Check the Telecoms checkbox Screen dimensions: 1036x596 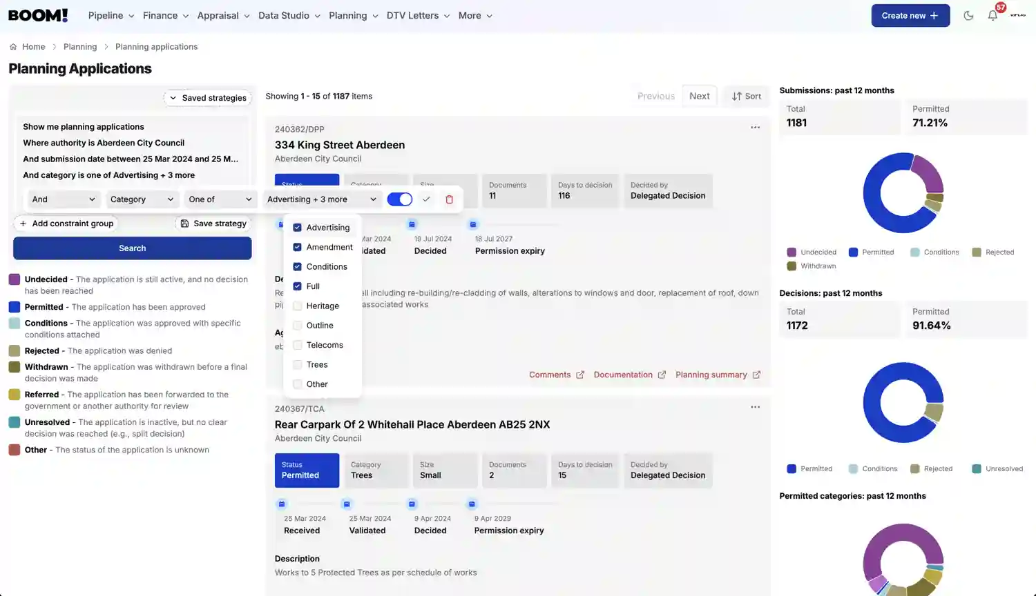297,345
